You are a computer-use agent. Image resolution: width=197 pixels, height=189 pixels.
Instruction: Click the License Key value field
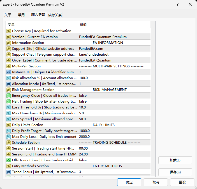pos(114,31)
